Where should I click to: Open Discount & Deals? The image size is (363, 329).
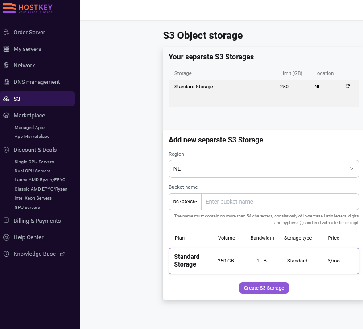(35, 150)
